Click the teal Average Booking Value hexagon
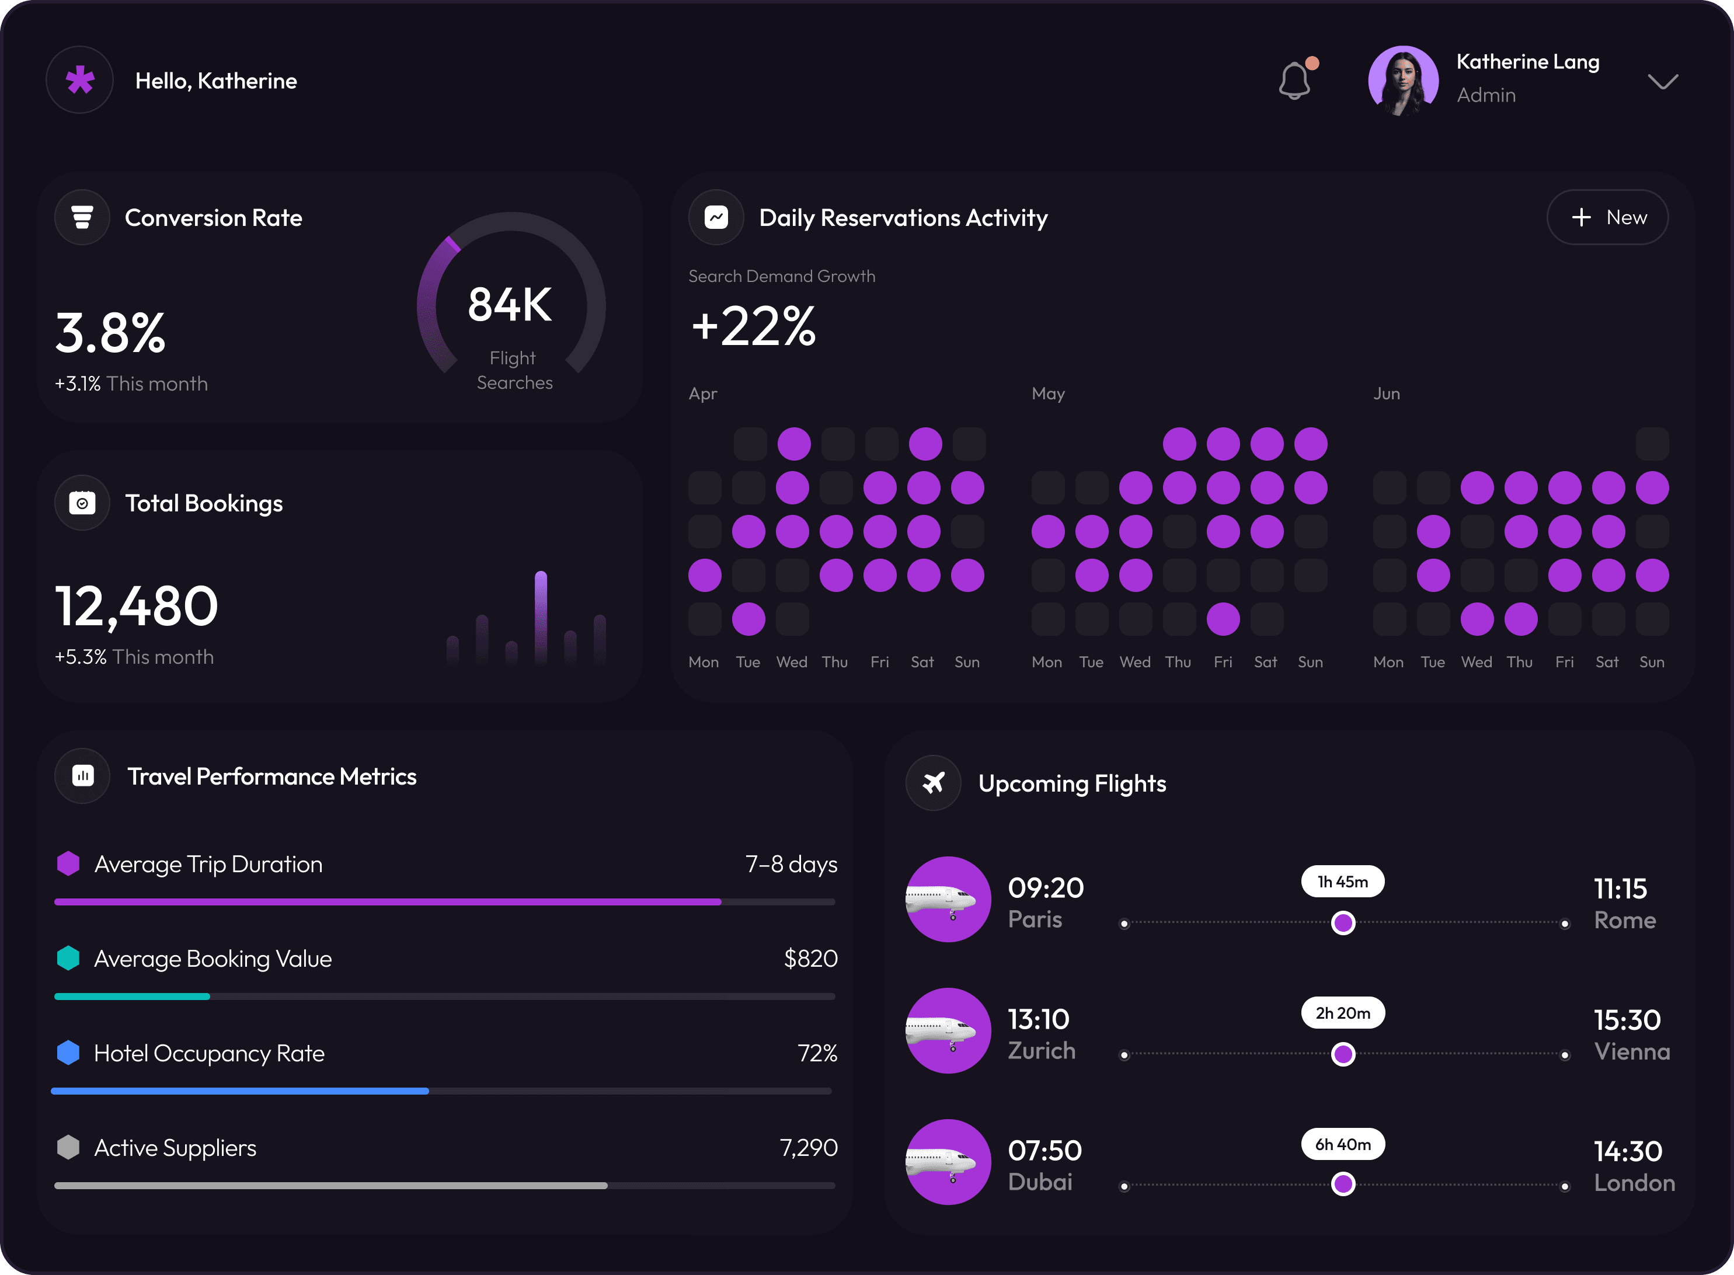 [69, 958]
